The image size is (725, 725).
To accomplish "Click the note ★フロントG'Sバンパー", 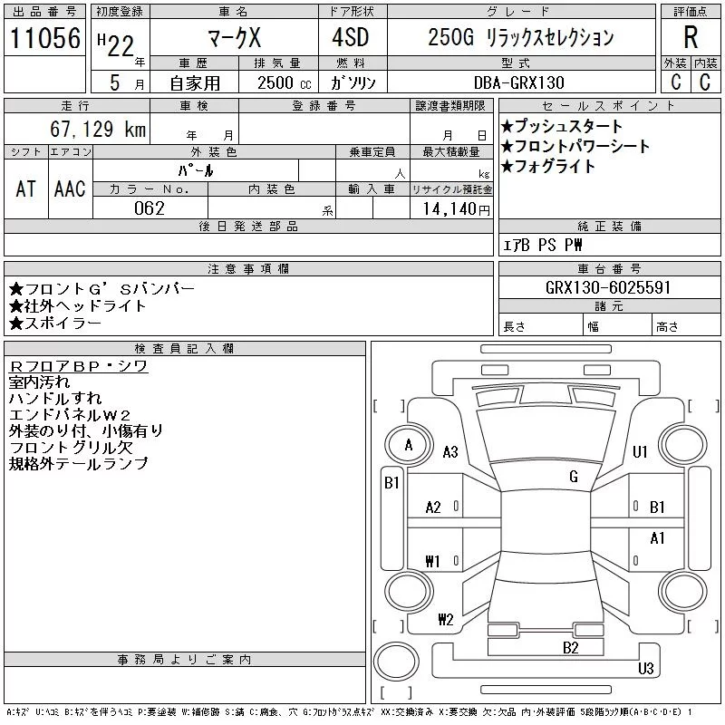I will coord(102,289).
